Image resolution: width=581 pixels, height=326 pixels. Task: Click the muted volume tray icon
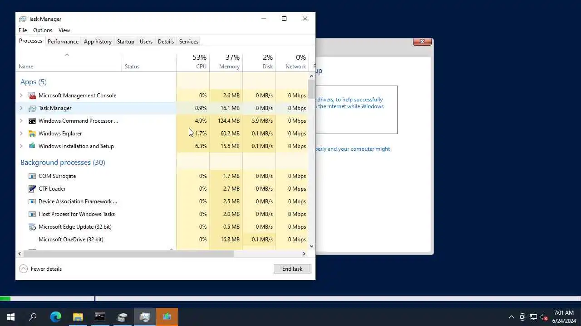[x=544, y=317]
